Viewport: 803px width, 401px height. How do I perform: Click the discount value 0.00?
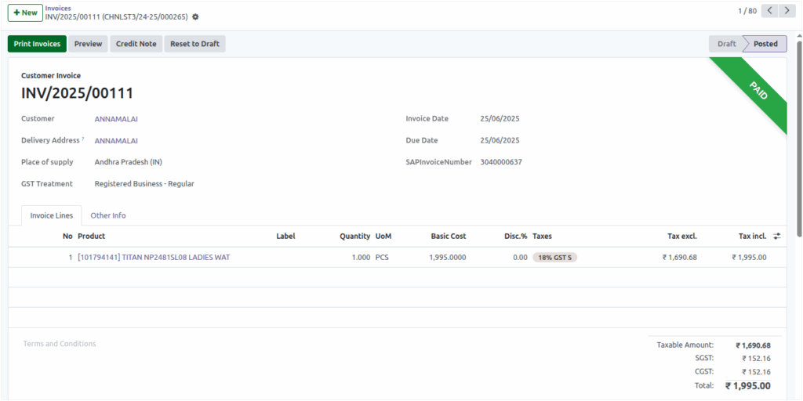520,257
